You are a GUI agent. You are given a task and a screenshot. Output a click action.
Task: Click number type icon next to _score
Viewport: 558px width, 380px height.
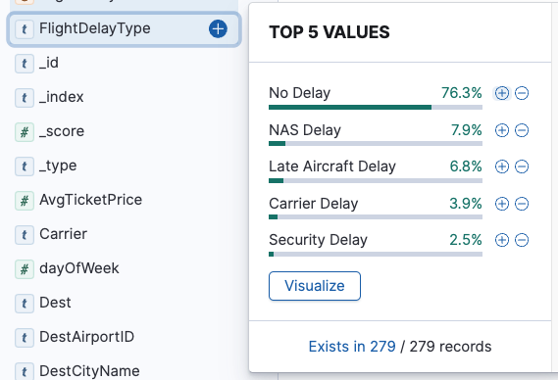coord(25,132)
